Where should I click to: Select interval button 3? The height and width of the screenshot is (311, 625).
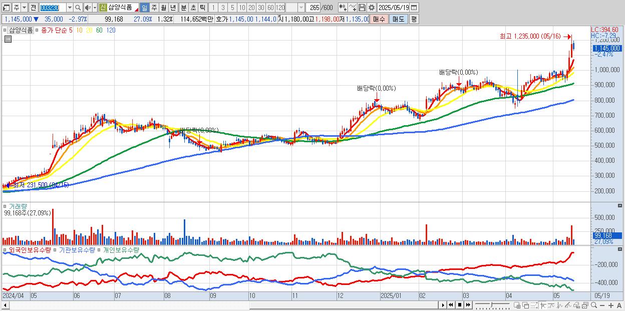223,8
